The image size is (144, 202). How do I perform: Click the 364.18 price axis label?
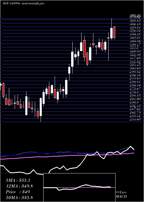(x=135, y=24)
